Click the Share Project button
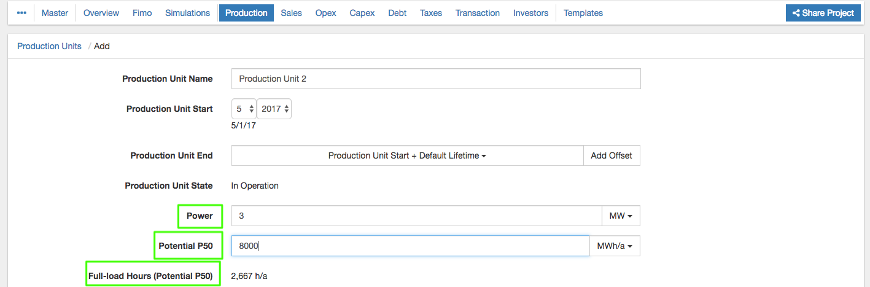The image size is (870, 287). [823, 13]
